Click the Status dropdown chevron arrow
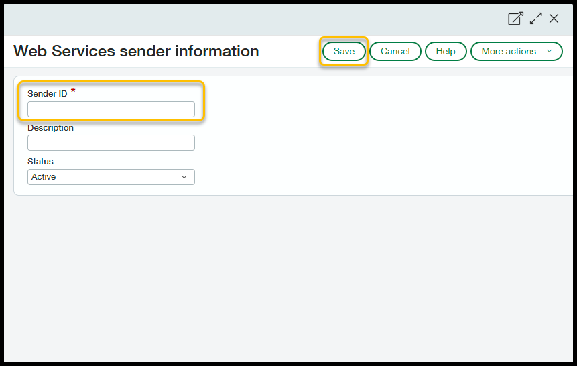Screen dimensions: 577x366 click(184, 177)
